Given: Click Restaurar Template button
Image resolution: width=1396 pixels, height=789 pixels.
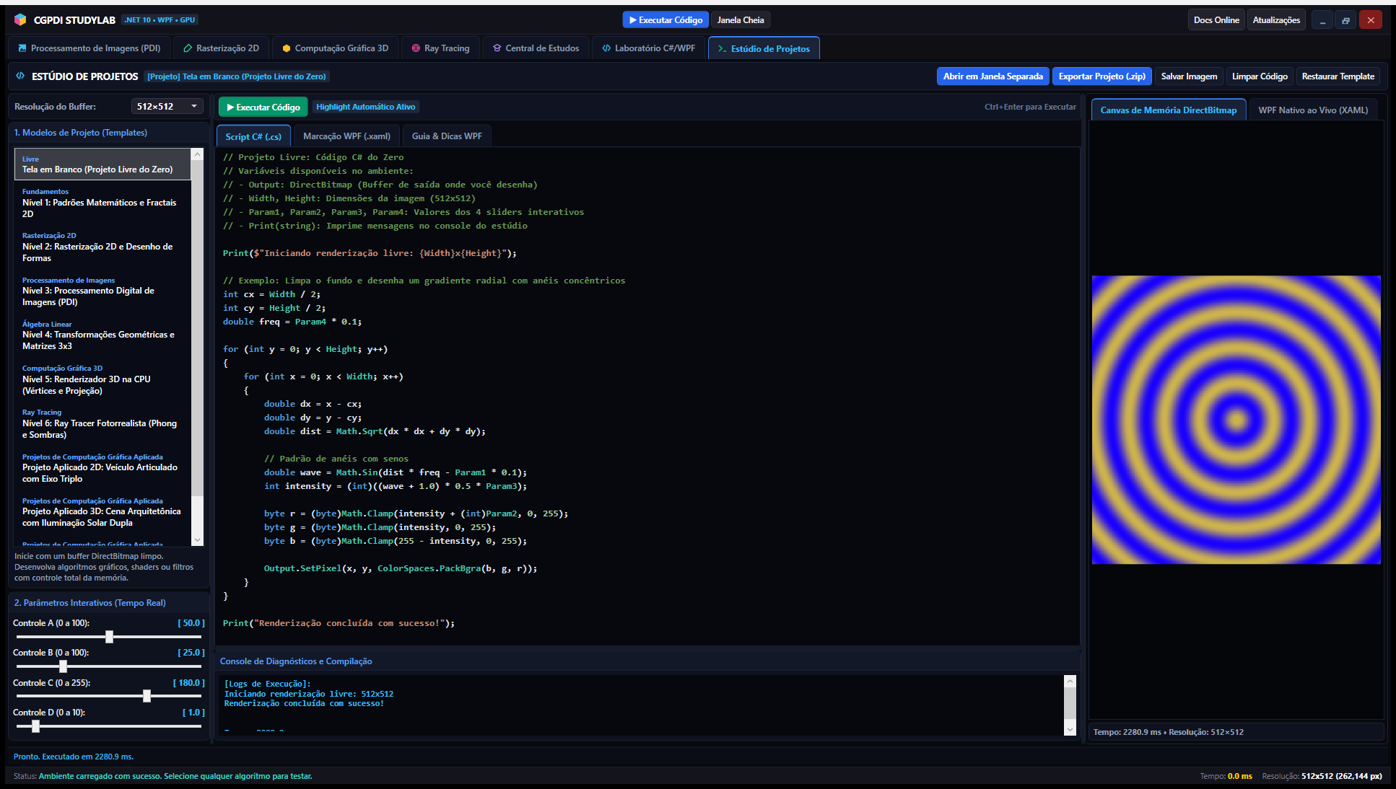Looking at the screenshot, I should coord(1338,76).
